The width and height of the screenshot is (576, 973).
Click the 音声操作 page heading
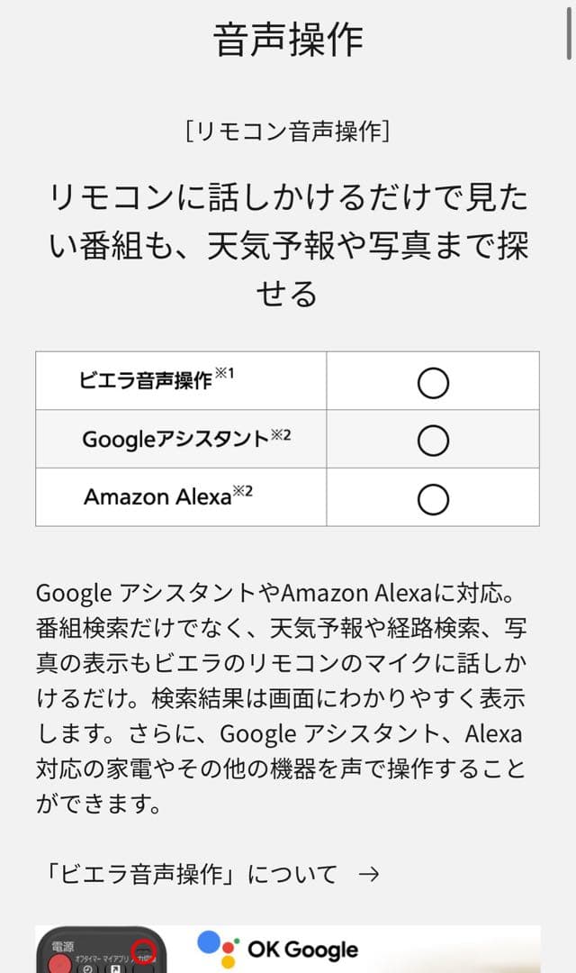tap(288, 41)
